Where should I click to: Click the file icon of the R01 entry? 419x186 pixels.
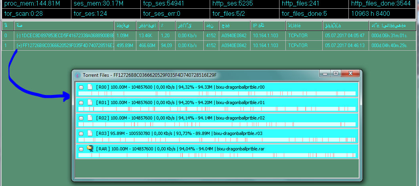click(90, 102)
